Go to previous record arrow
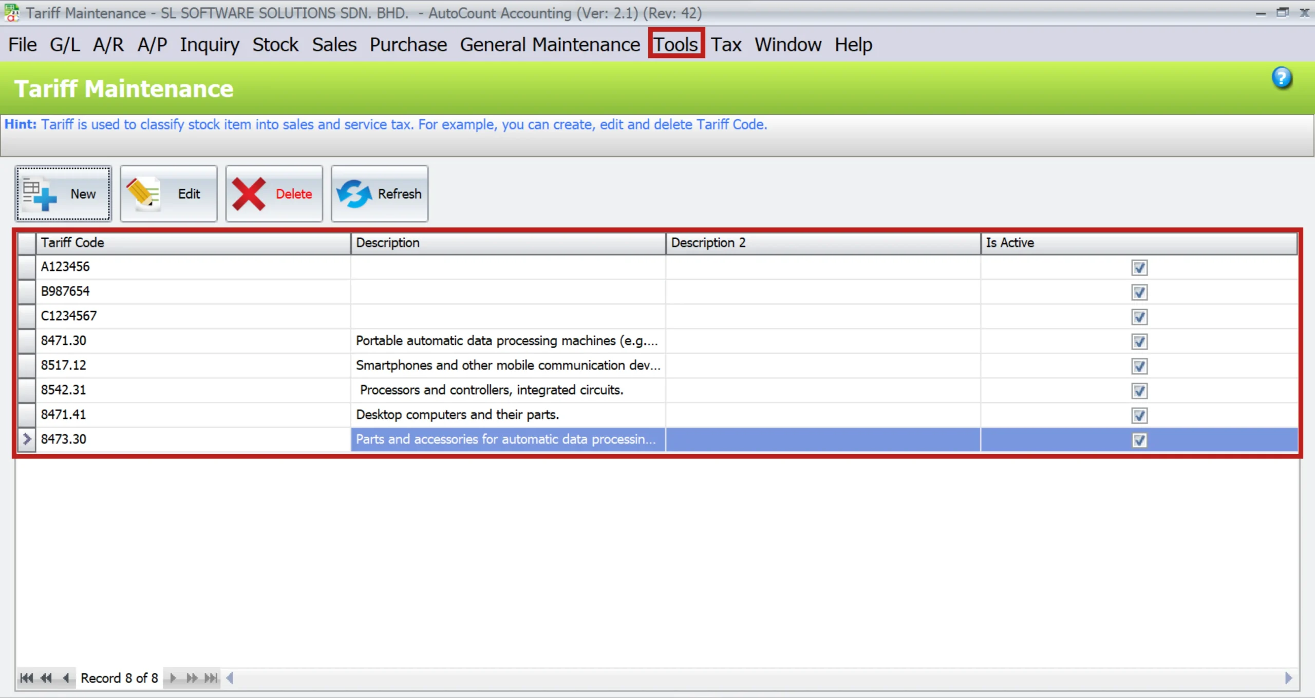The width and height of the screenshot is (1315, 698). click(66, 678)
